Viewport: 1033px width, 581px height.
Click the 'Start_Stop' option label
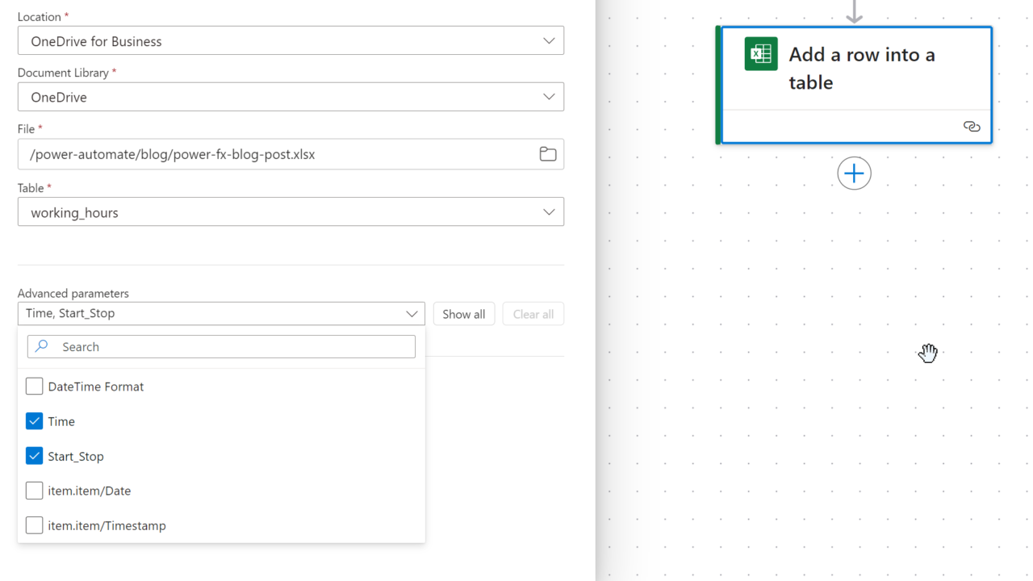pos(76,456)
